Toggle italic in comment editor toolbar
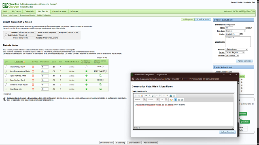 coord(149,95)
